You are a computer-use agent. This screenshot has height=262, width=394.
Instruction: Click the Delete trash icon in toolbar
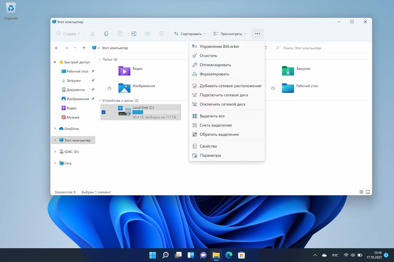coord(162,34)
